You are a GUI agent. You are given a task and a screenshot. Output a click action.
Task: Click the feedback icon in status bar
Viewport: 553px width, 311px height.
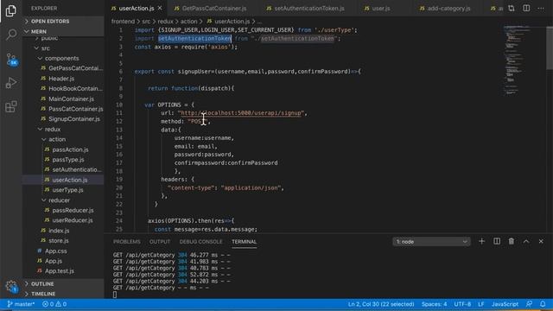pyautogui.click(x=529, y=304)
